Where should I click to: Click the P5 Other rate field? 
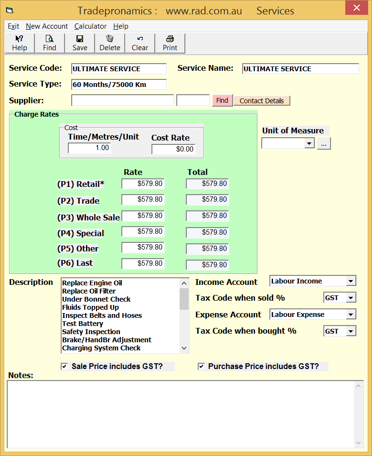pos(143,247)
